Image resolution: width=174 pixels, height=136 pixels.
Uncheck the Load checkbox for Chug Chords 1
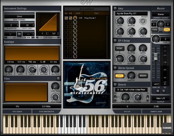[70, 18]
